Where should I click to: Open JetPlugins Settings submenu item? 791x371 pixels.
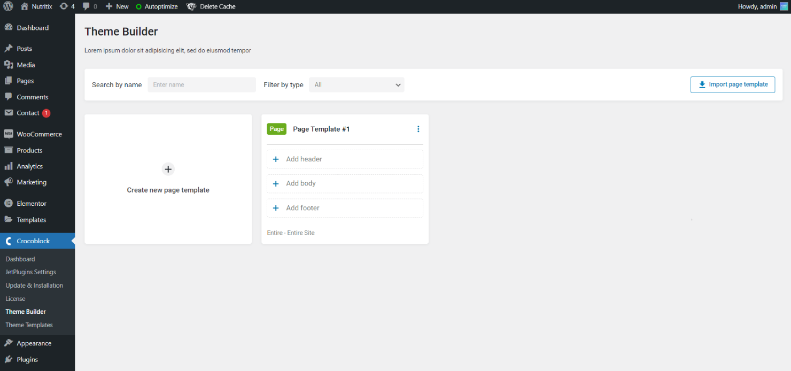(x=31, y=272)
